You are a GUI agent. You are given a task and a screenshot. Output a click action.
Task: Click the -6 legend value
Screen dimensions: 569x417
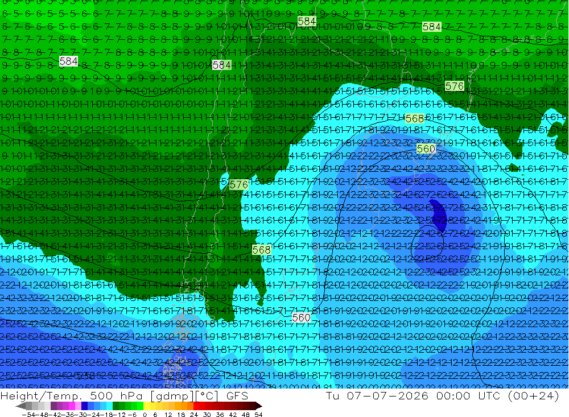click(x=132, y=415)
